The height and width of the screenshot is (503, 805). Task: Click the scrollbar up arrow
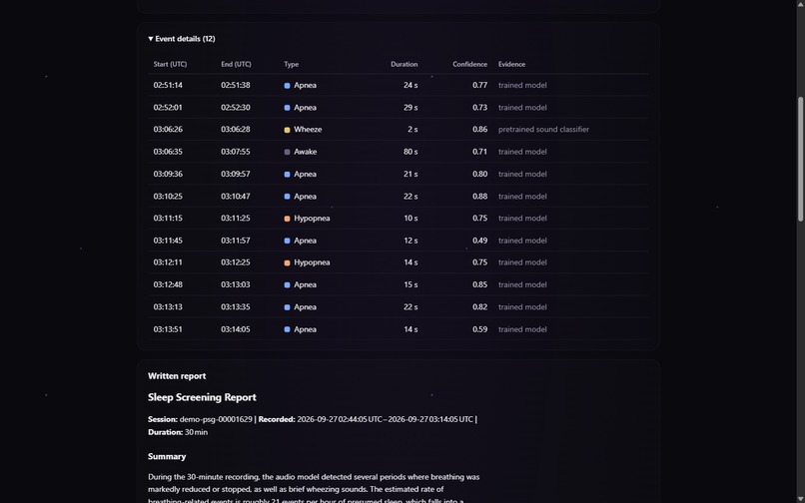pos(800,4)
